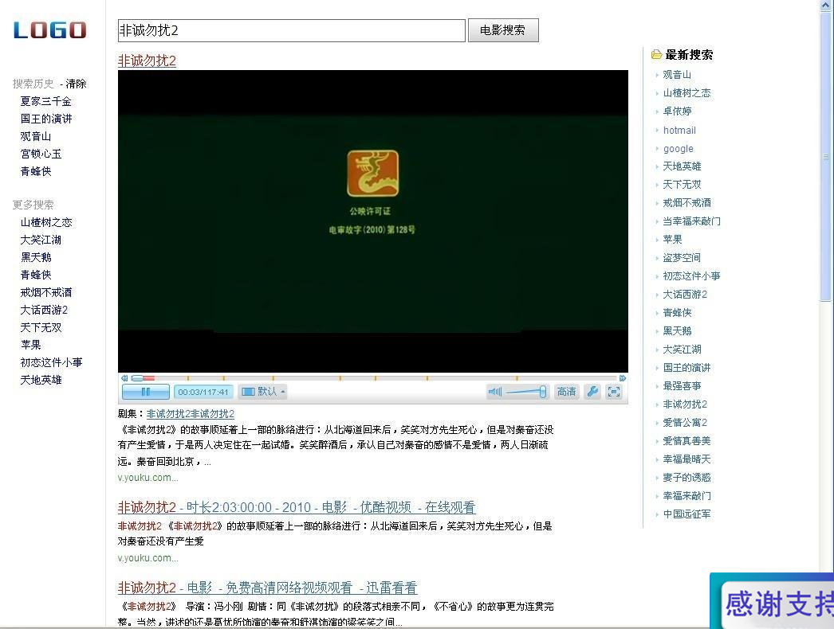The width and height of the screenshot is (834, 629).
Task: Enter fullscreen with the fullscreen icon
Action: point(614,392)
